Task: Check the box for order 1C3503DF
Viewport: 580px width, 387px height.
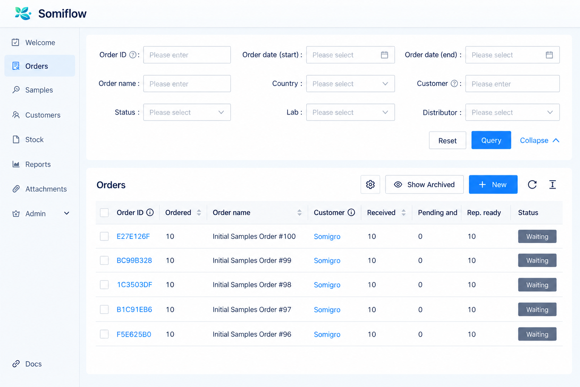Action: coord(104,285)
